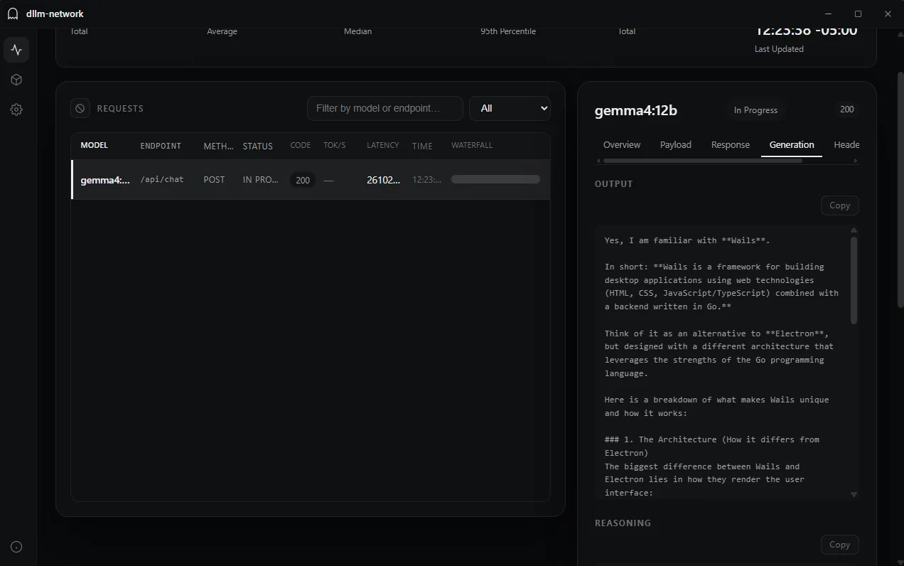Click the METH... column header
This screenshot has height=566, width=904.
[x=218, y=146]
